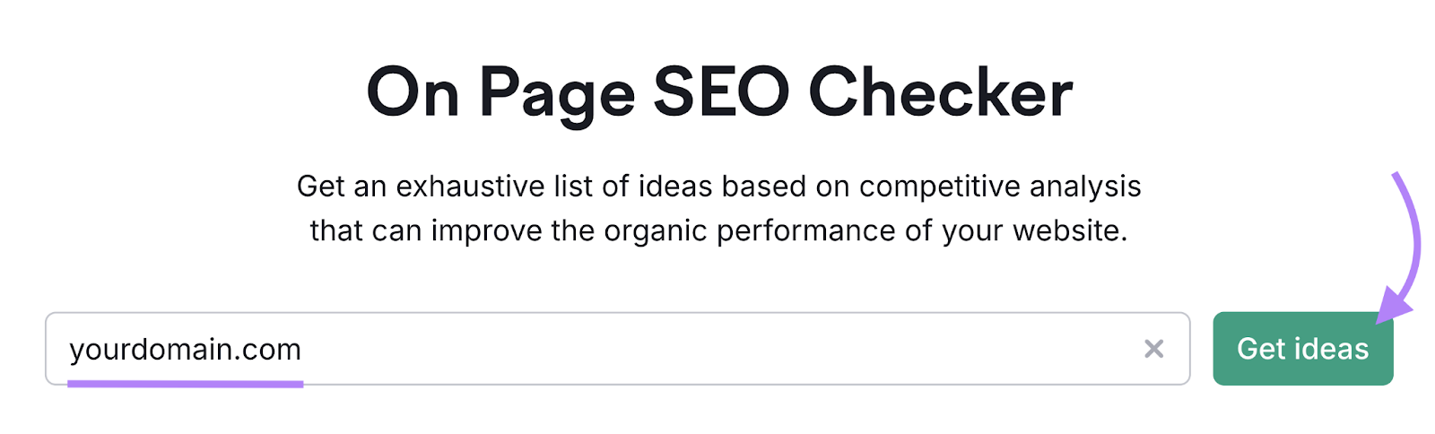
Task: Clear the domain field with the X icon
Action: pos(1153,349)
